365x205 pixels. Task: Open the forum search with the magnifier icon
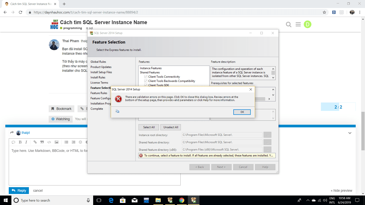(x=288, y=24)
